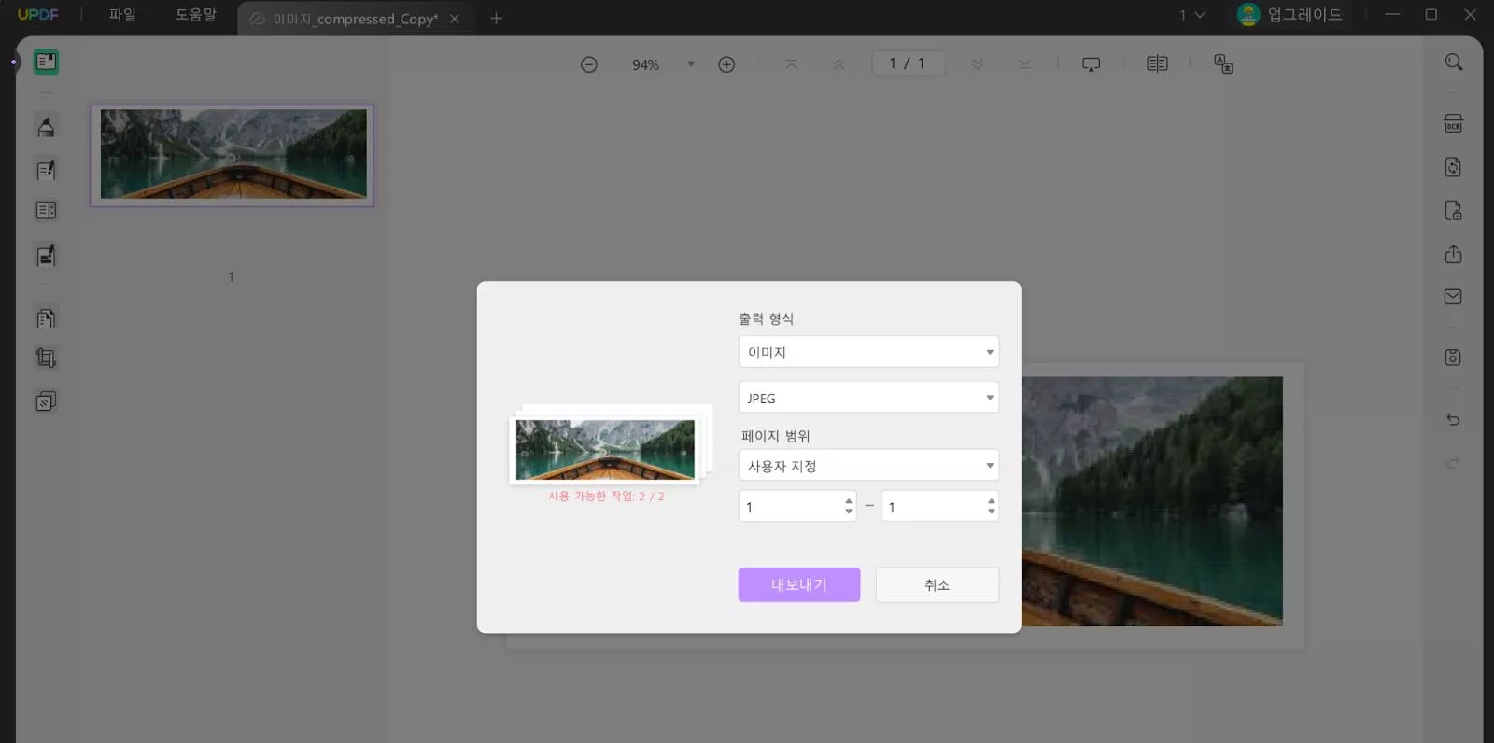Expand the 이미지 output format dropdown
The width and height of the screenshot is (1494, 743).
pyautogui.click(x=867, y=352)
